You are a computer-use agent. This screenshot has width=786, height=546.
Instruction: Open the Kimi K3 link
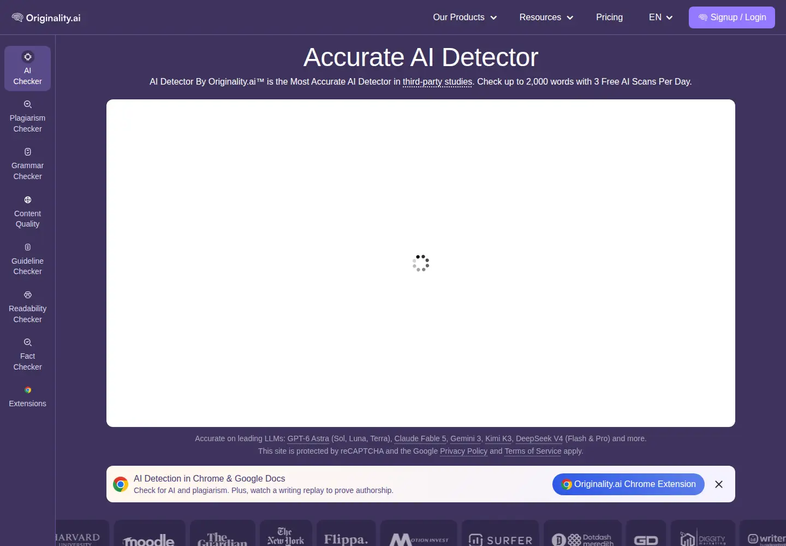tap(498, 438)
